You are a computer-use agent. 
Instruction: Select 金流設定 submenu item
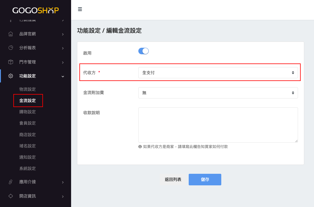[28, 101]
